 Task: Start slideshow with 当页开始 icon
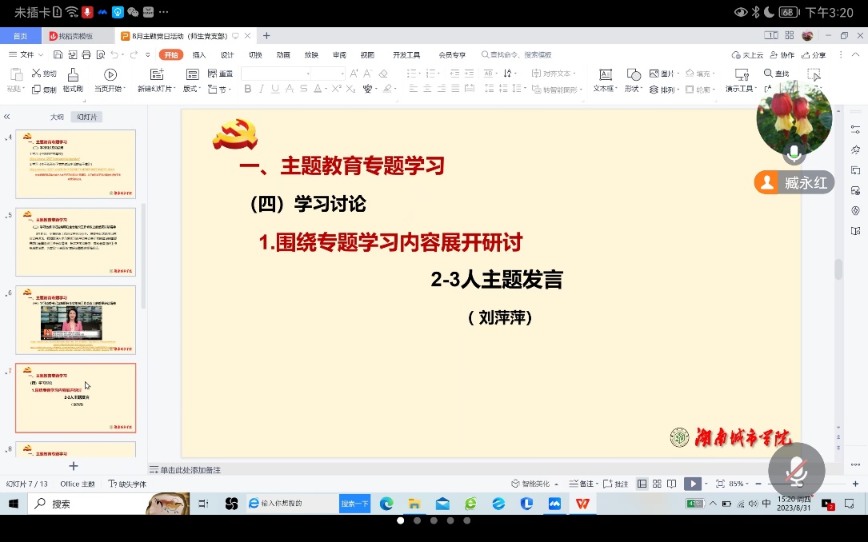pyautogui.click(x=108, y=74)
